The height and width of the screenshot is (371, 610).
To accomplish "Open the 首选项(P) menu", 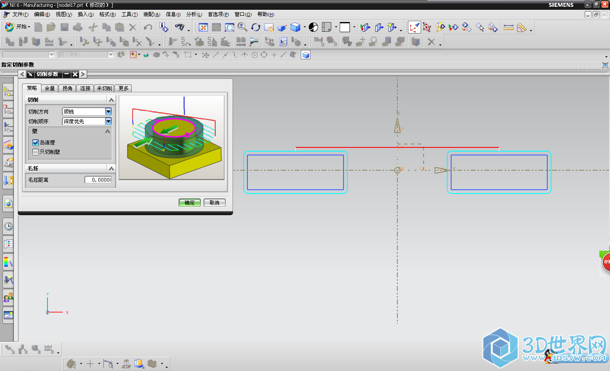I will [x=218, y=14].
